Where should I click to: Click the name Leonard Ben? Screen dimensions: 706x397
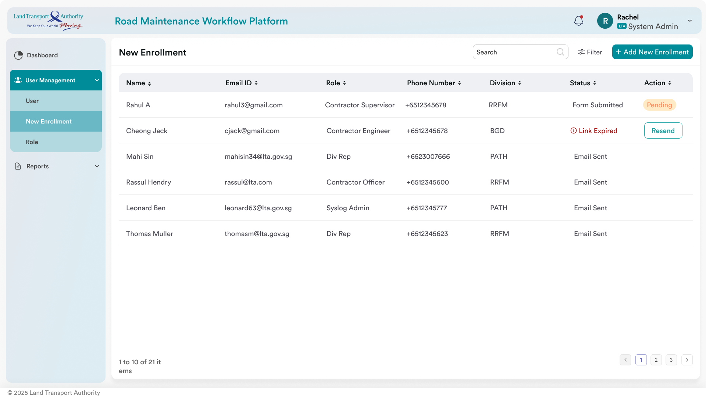click(146, 208)
